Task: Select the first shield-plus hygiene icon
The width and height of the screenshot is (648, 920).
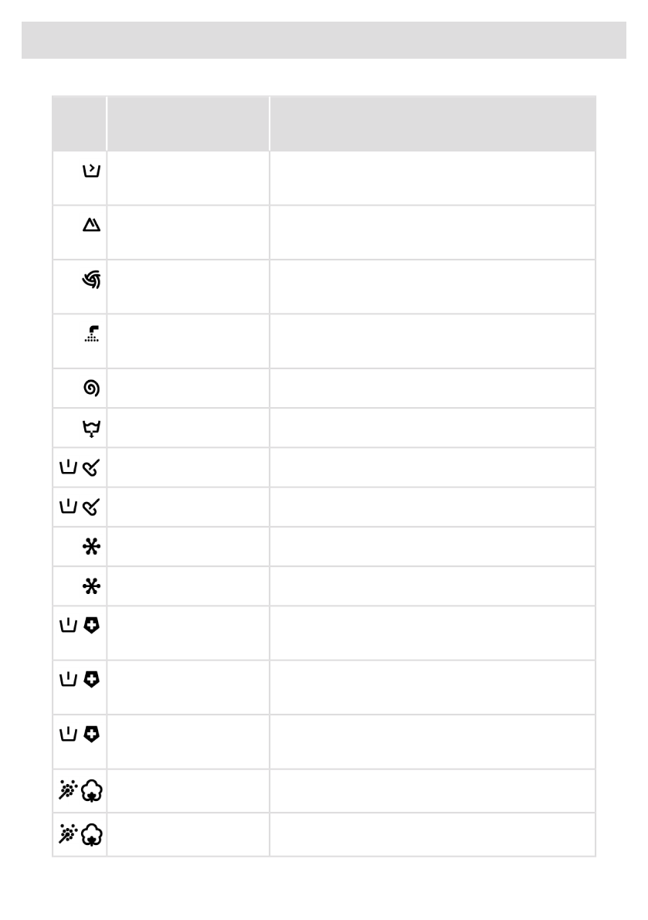Action: pos(92,626)
